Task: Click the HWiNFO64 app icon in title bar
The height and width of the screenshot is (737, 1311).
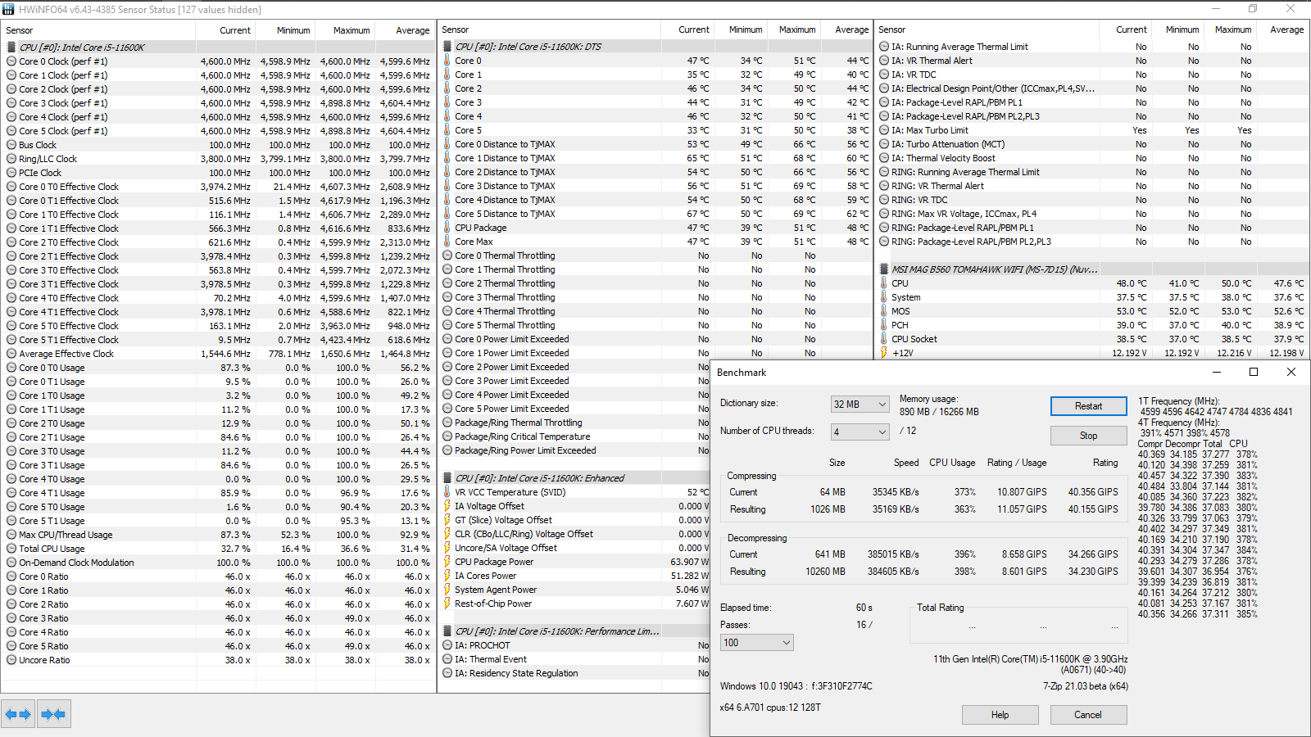Action: coord(8,9)
